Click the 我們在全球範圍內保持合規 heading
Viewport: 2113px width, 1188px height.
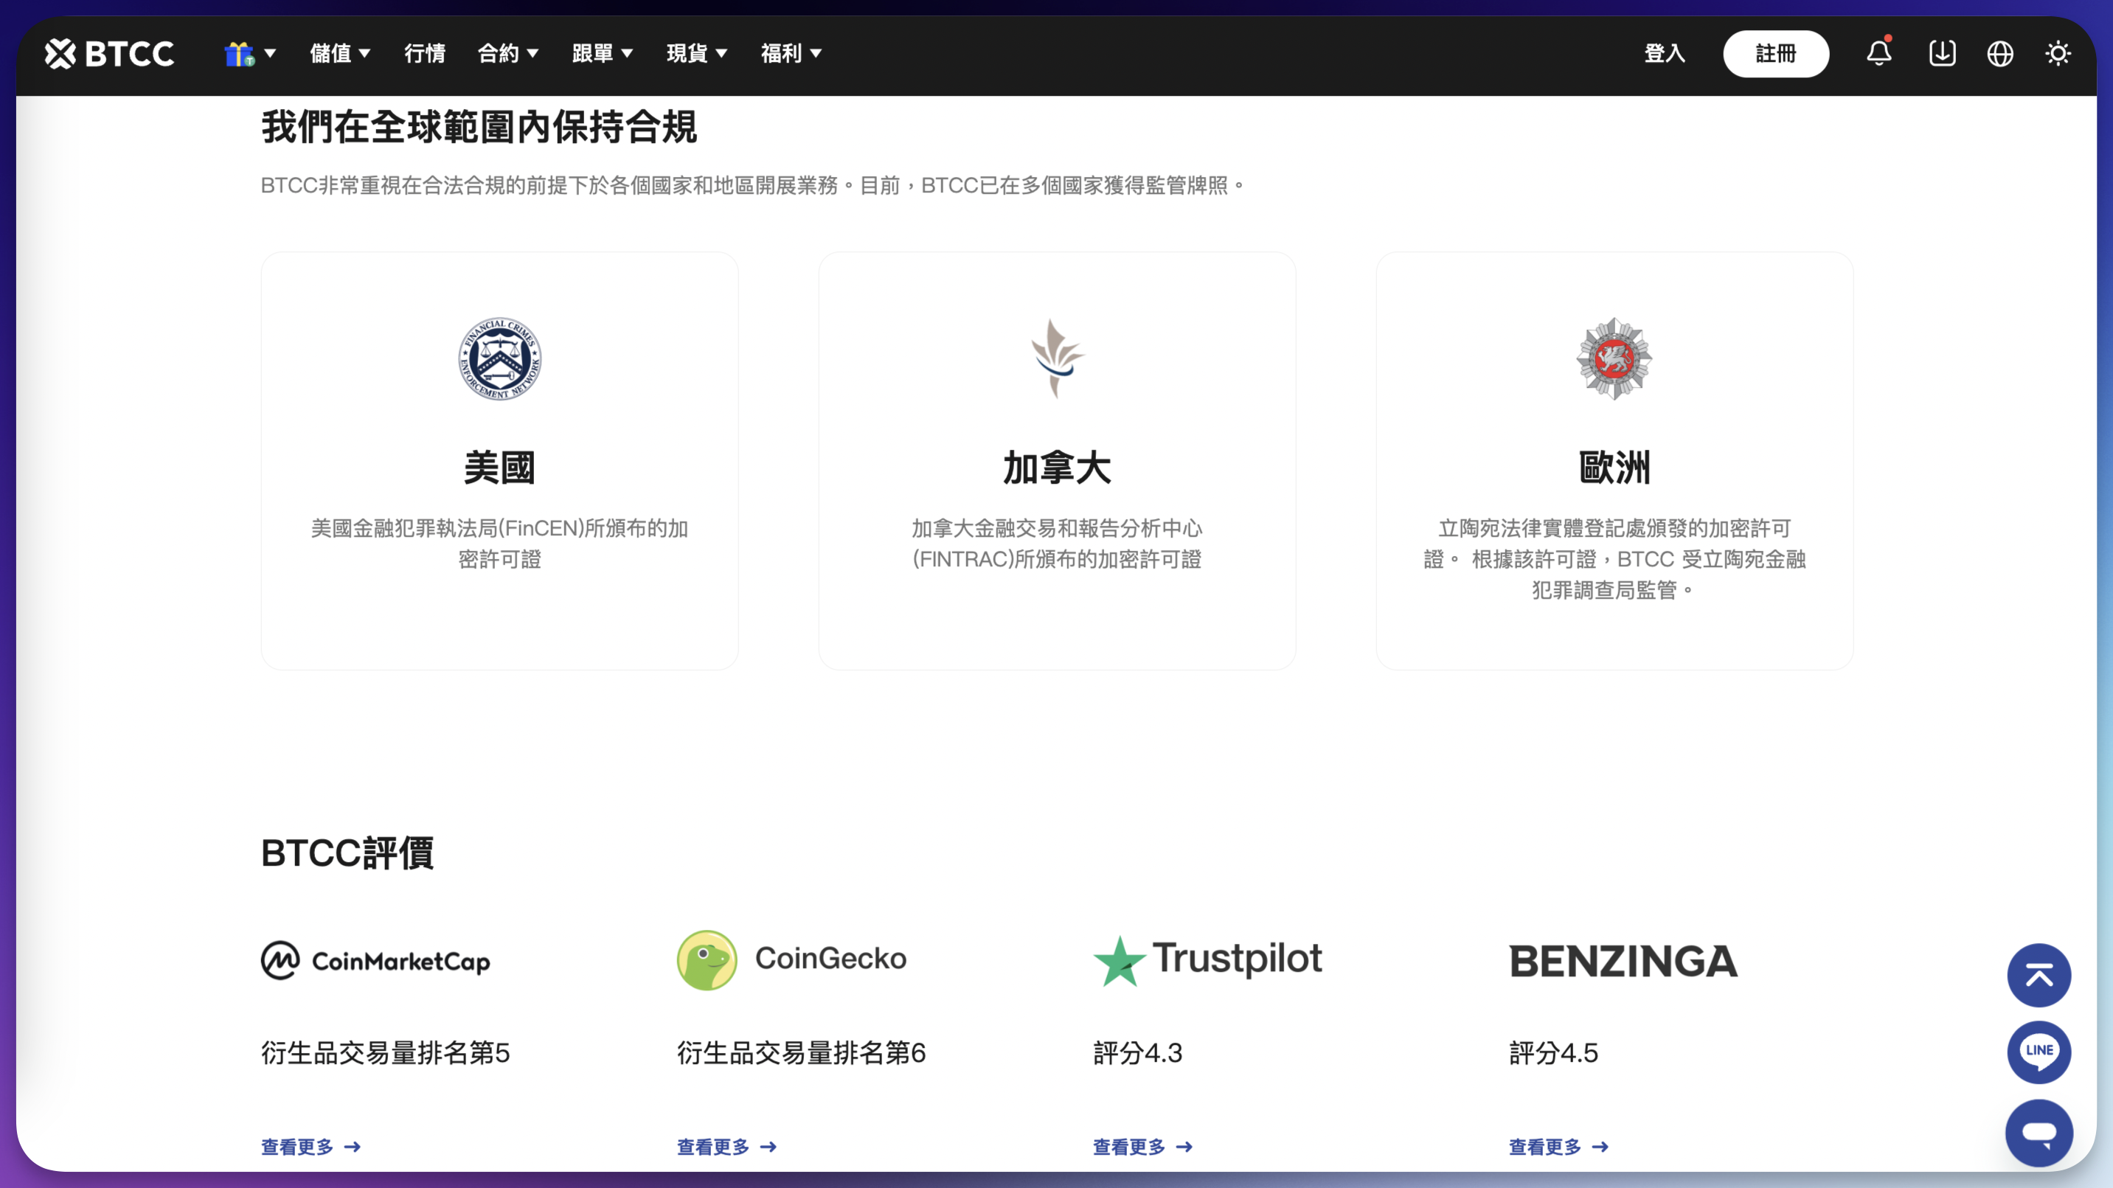click(x=479, y=127)
